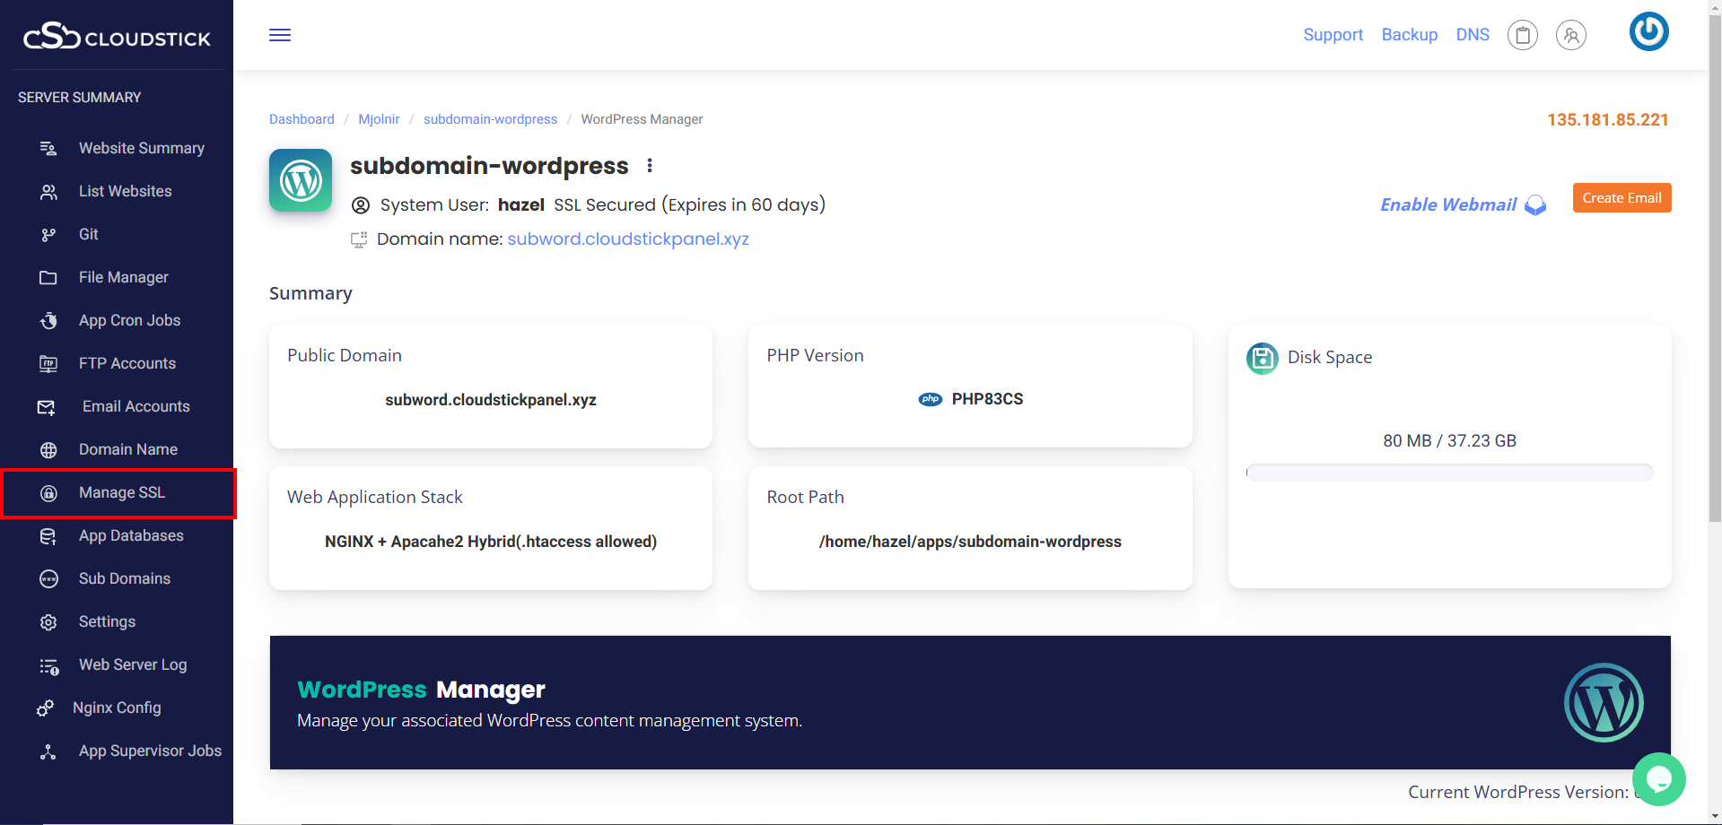The width and height of the screenshot is (1722, 825).
Task: Click the hamburger menu icon
Action: click(x=280, y=35)
